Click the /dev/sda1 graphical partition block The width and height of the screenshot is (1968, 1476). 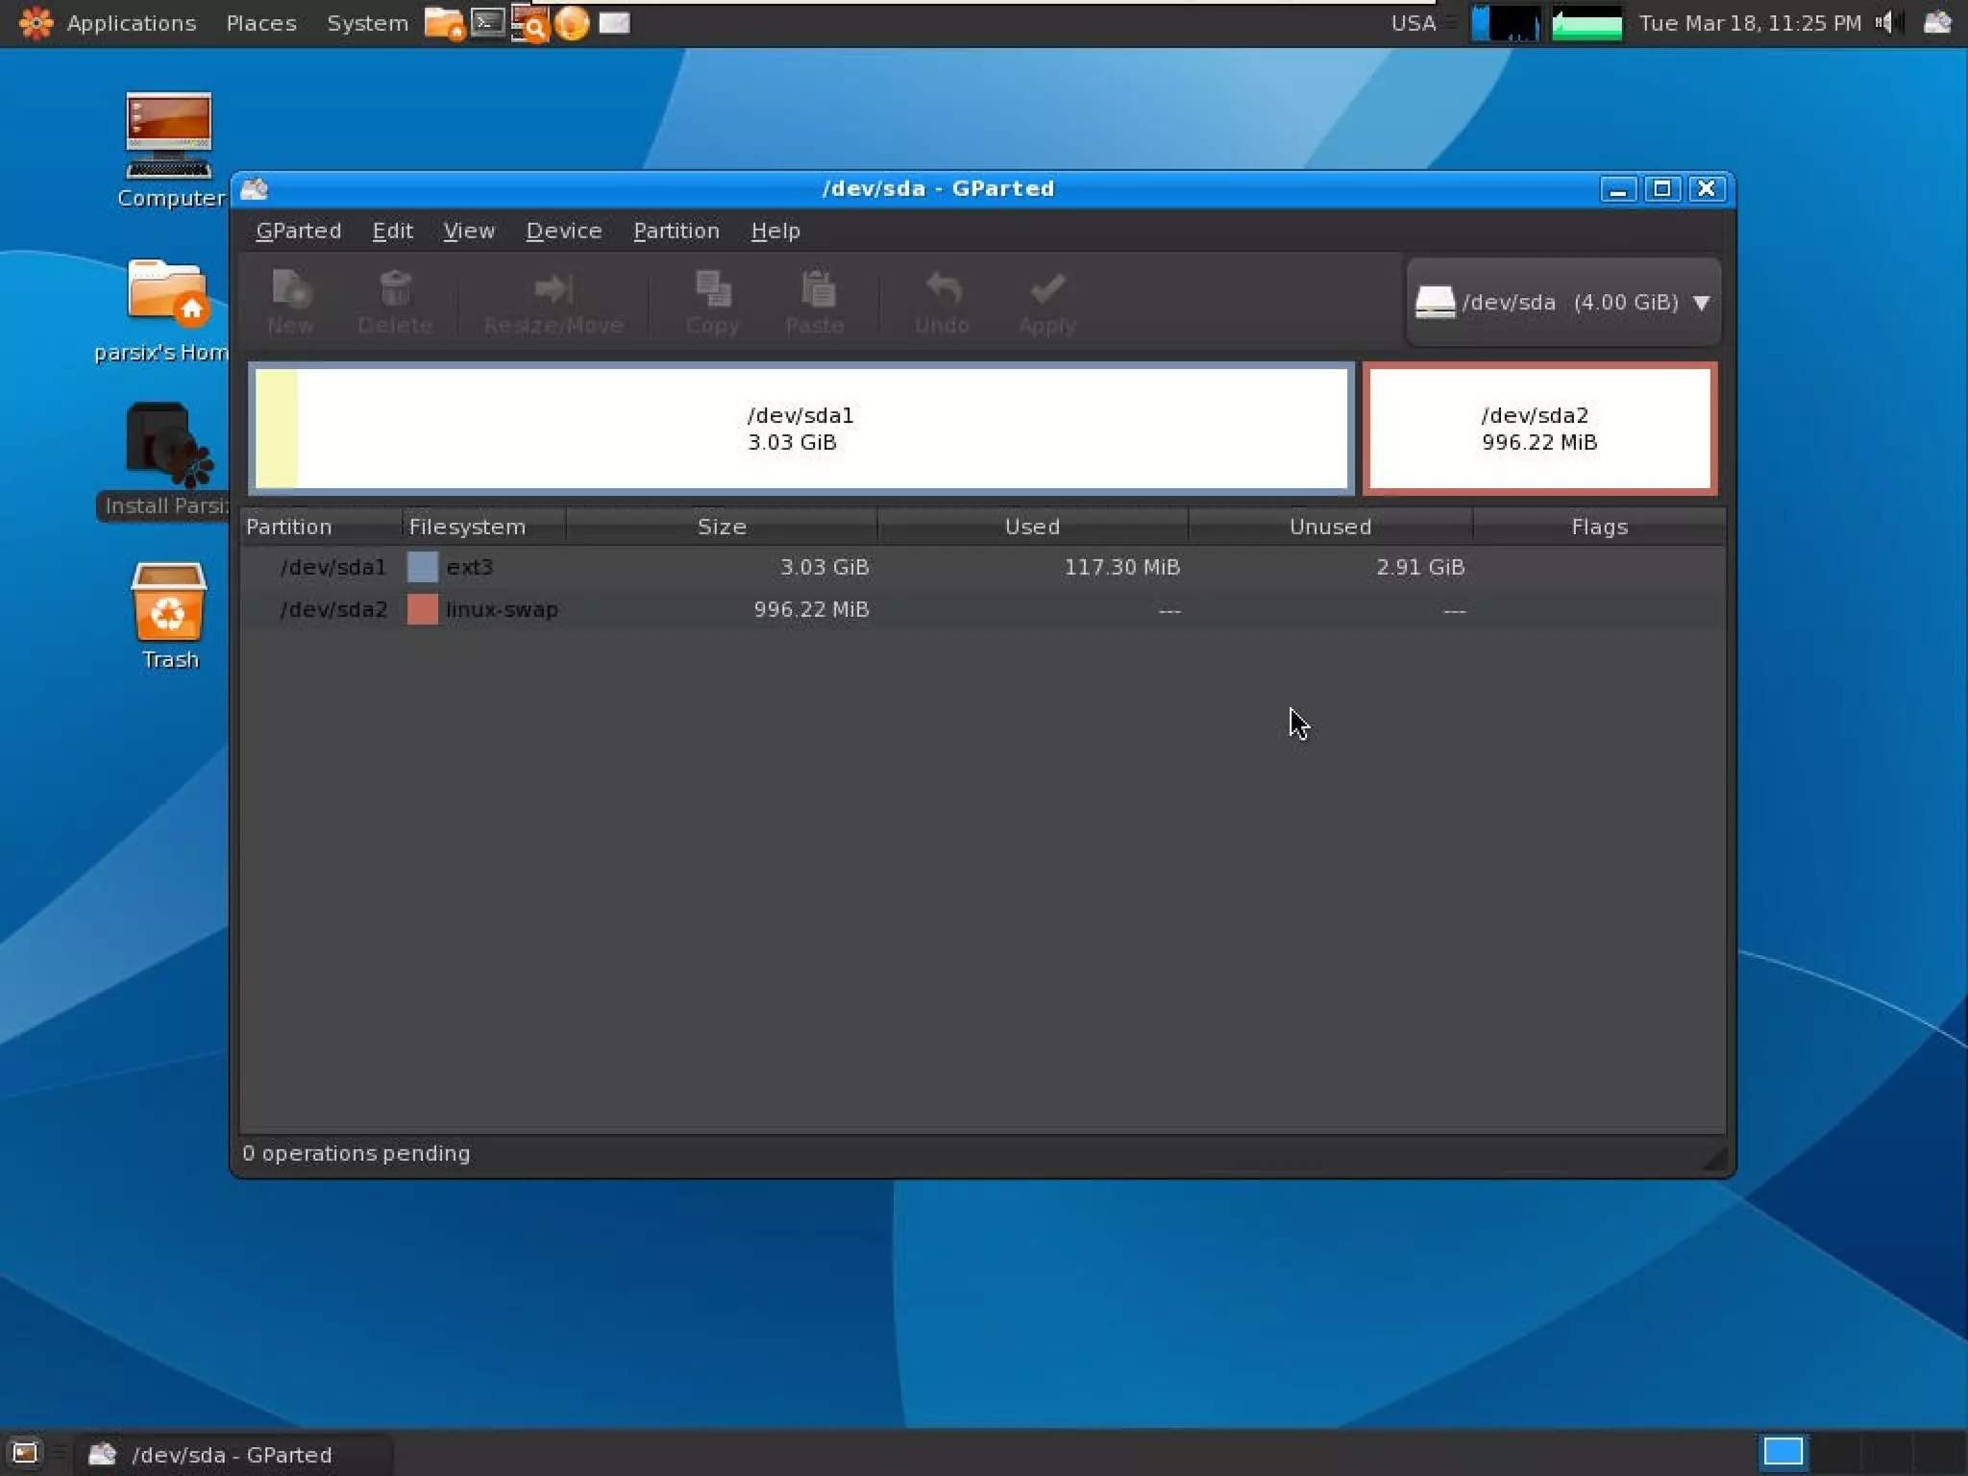800,429
